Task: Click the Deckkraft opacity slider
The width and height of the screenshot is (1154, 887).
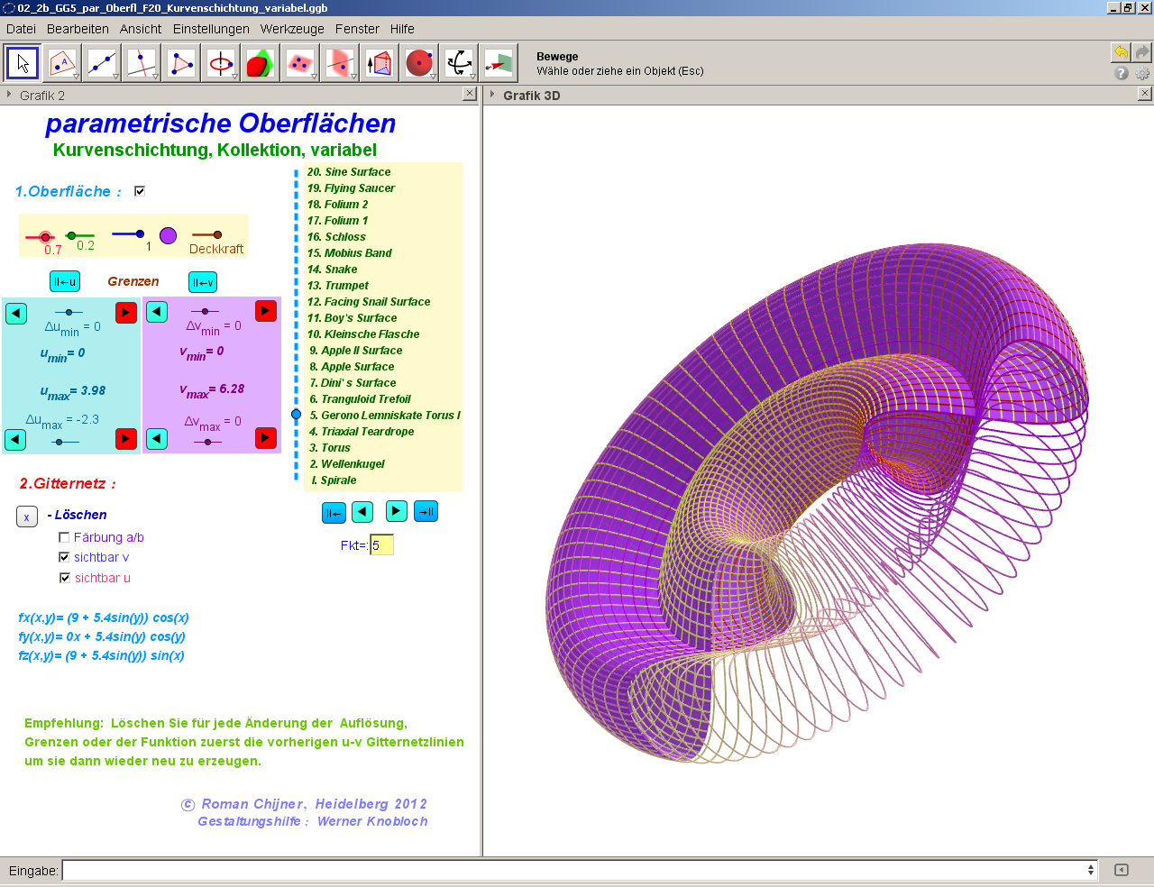Action: click(x=216, y=235)
